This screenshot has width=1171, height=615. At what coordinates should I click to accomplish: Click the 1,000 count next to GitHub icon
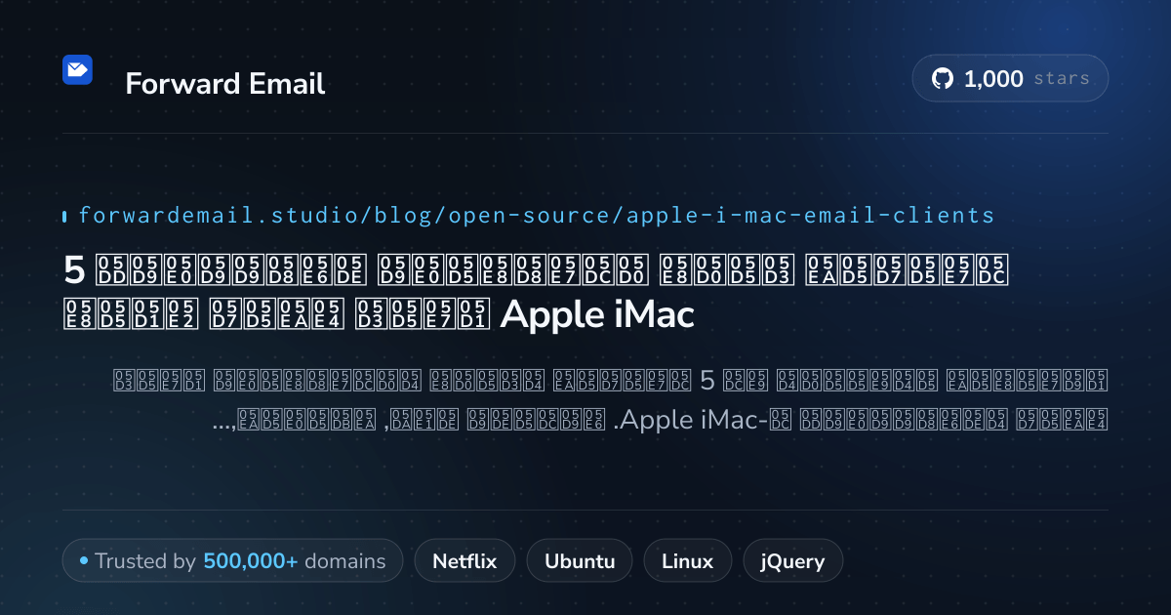point(993,79)
